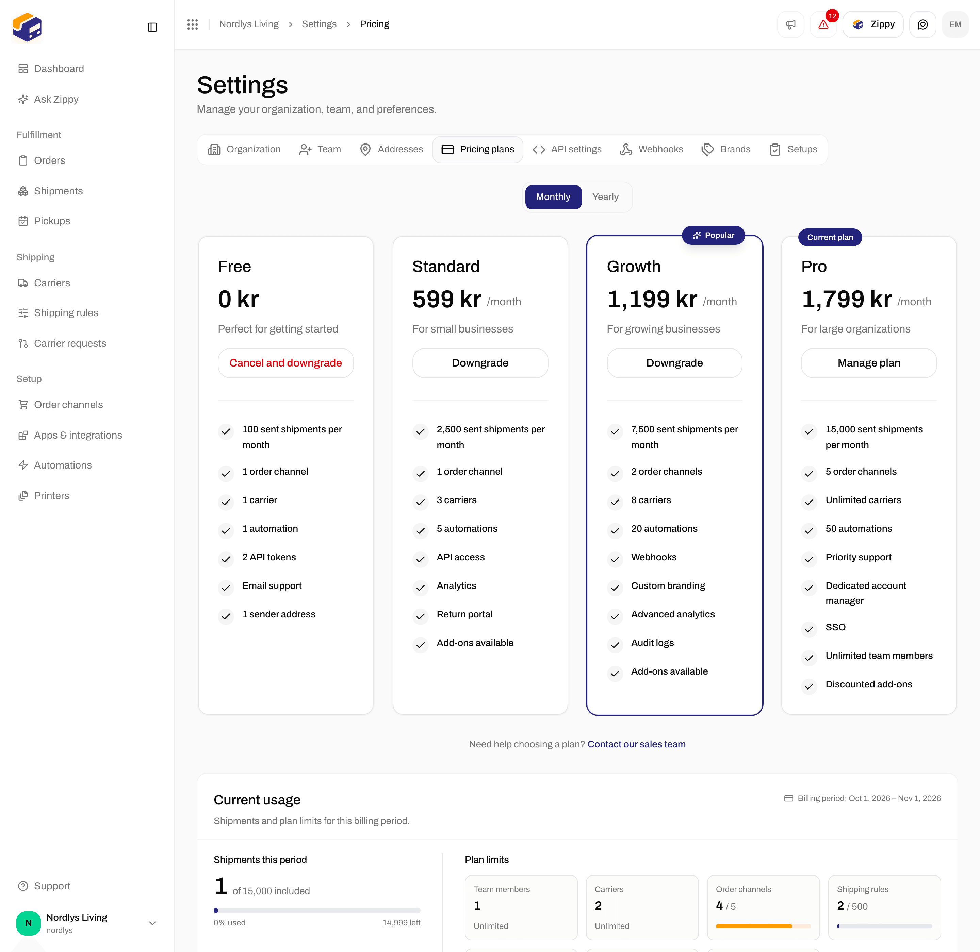Open Support in sidebar
The height and width of the screenshot is (952, 980).
44,886
